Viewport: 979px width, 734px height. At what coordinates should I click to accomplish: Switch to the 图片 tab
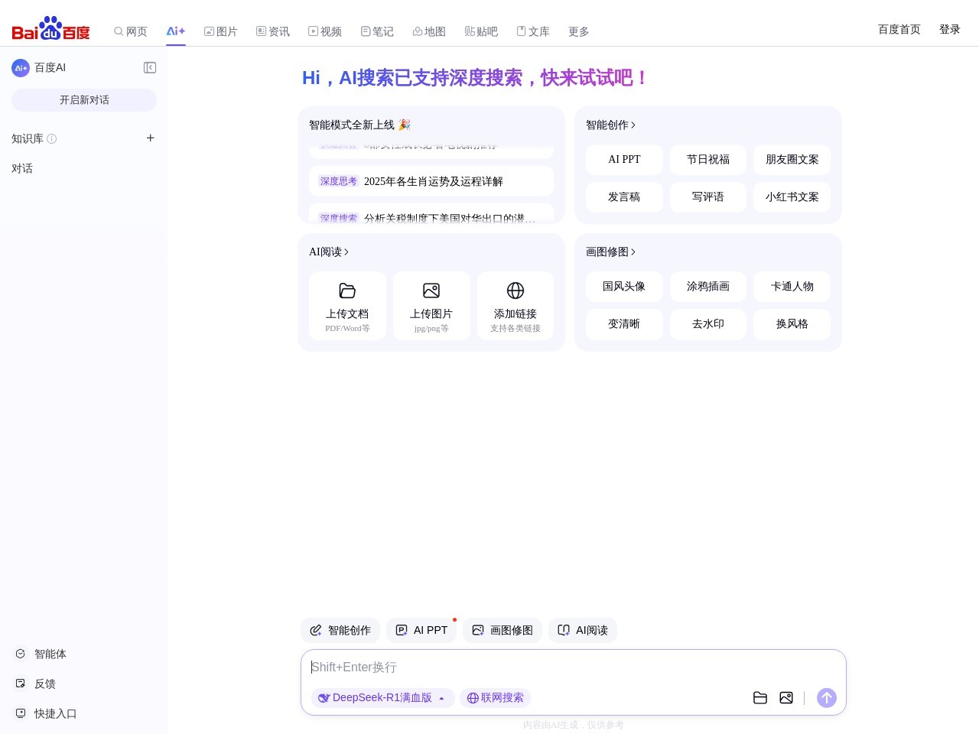(x=221, y=31)
